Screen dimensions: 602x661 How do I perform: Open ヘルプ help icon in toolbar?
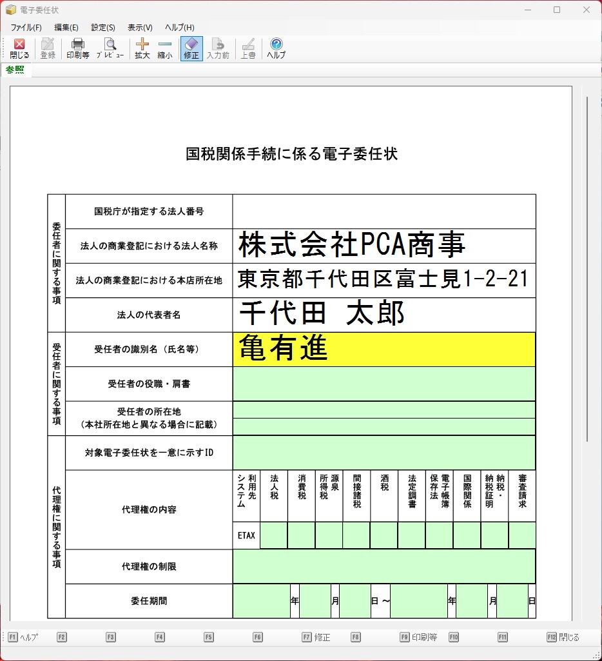[x=277, y=49]
